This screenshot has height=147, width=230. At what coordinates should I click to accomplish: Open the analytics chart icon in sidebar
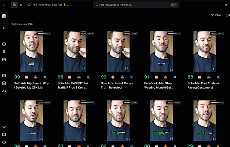pyautogui.click(x=4, y=83)
